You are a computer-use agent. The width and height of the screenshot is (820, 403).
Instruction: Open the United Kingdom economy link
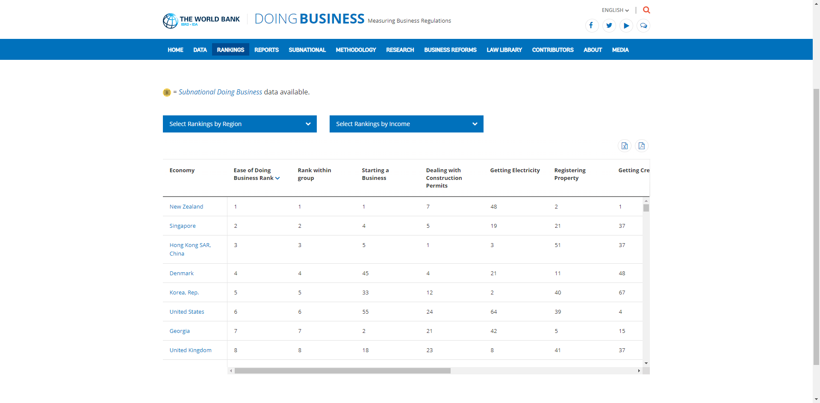click(x=191, y=350)
